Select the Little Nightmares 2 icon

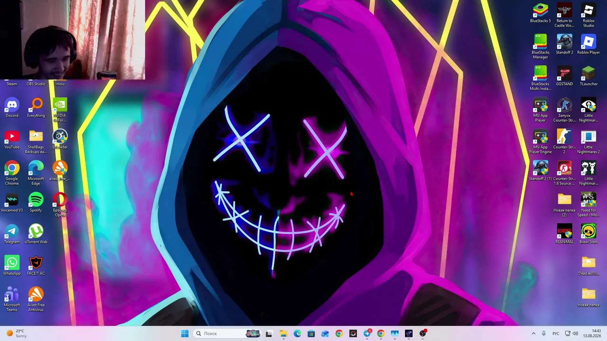(589, 142)
